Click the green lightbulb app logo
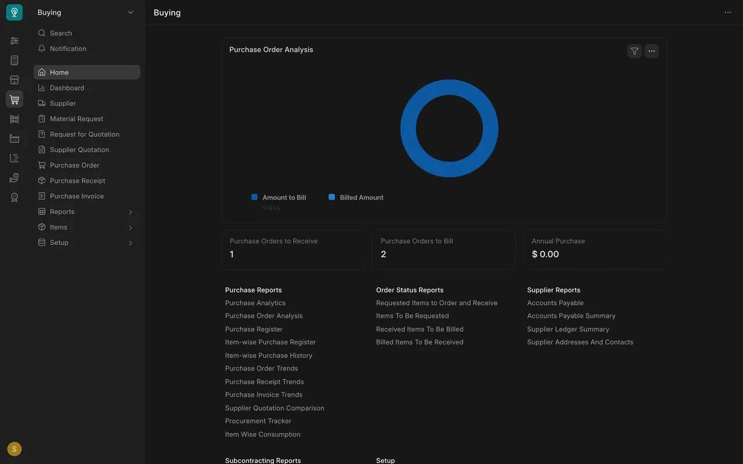Image resolution: width=743 pixels, height=464 pixels. click(x=15, y=12)
